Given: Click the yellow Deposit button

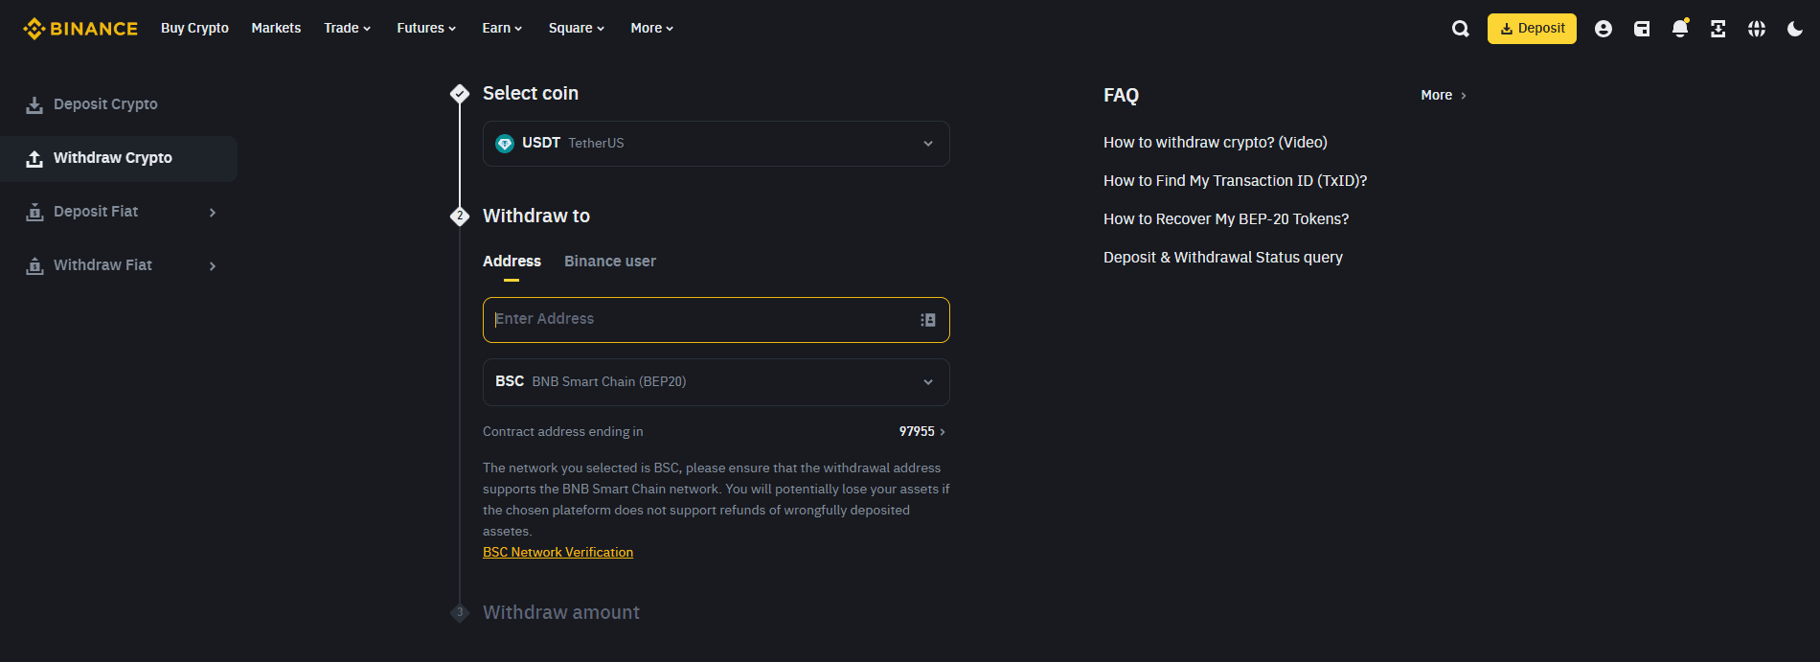Looking at the screenshot, I should coord(1532,29).
